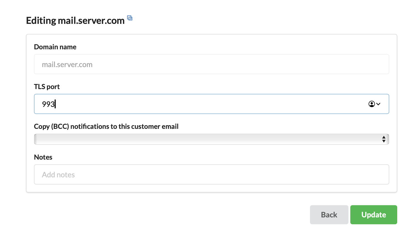Click the Add notes input field
Image resolution: width=411 pixels, height=237 pixels.
point(211,174)
